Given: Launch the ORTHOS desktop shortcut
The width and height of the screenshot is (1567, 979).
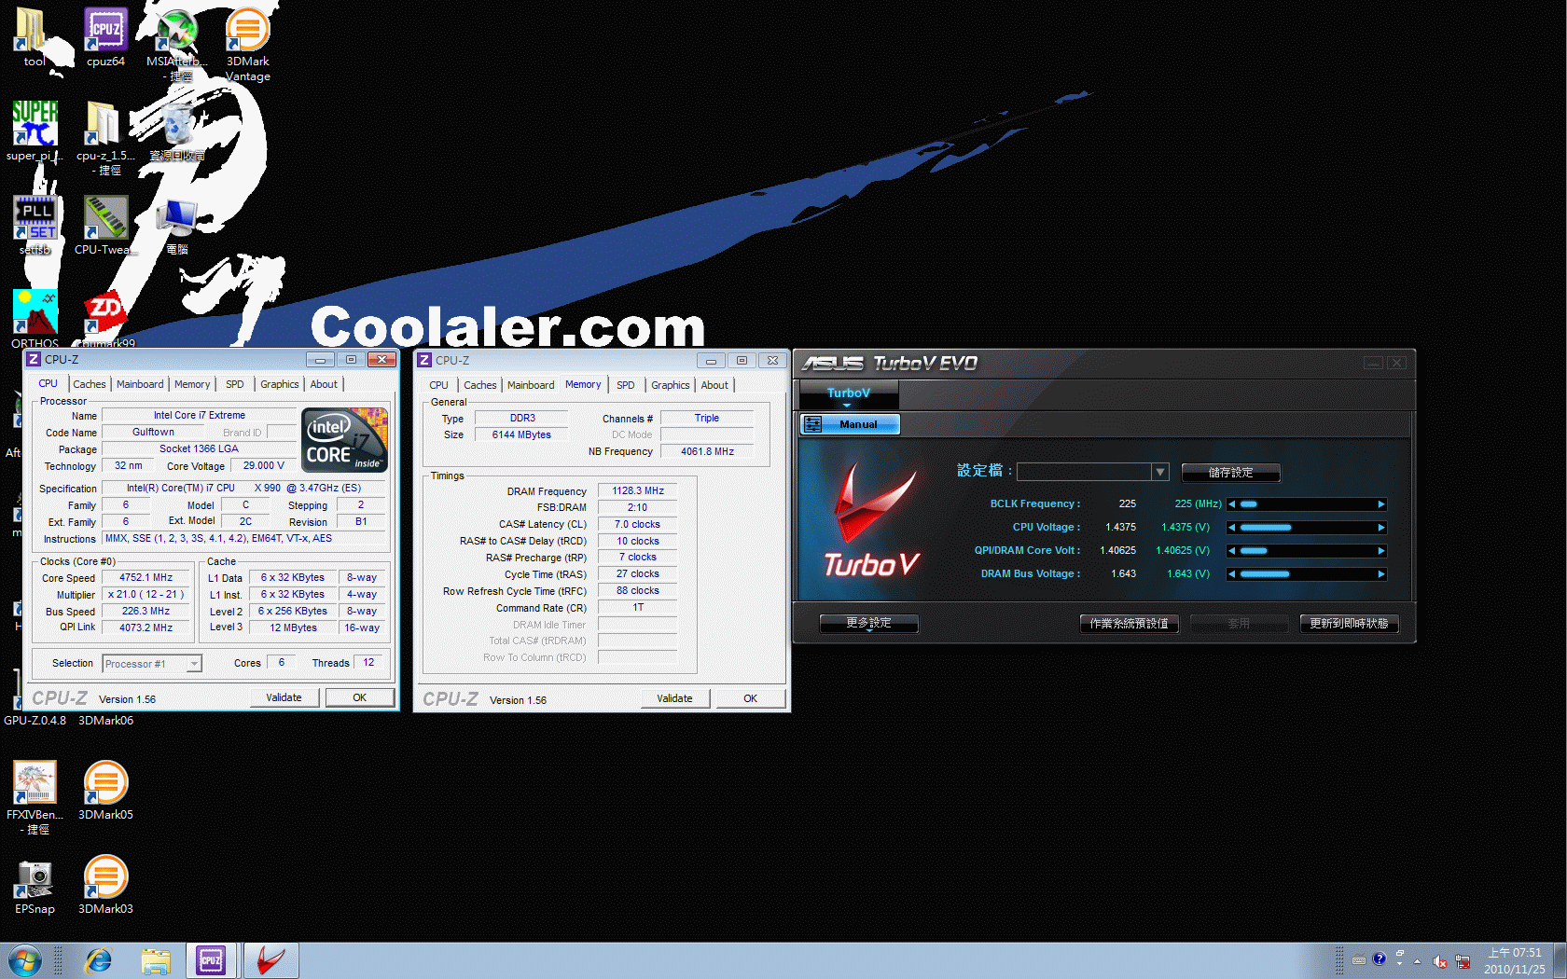Looking at the screenshot, I should pyautogui.click(x=35, y=318).
